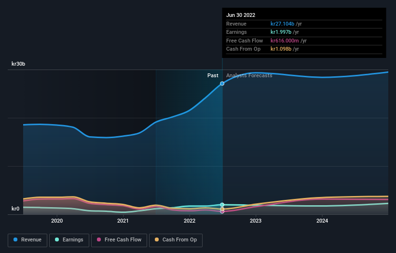Click the Revenue row label in tooltip
Viewport: 396px width, 253px height.
(236, 24)
